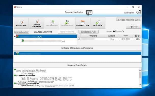Click the 1 Firma cell
The image size is (155, 96).
(112, 39)
